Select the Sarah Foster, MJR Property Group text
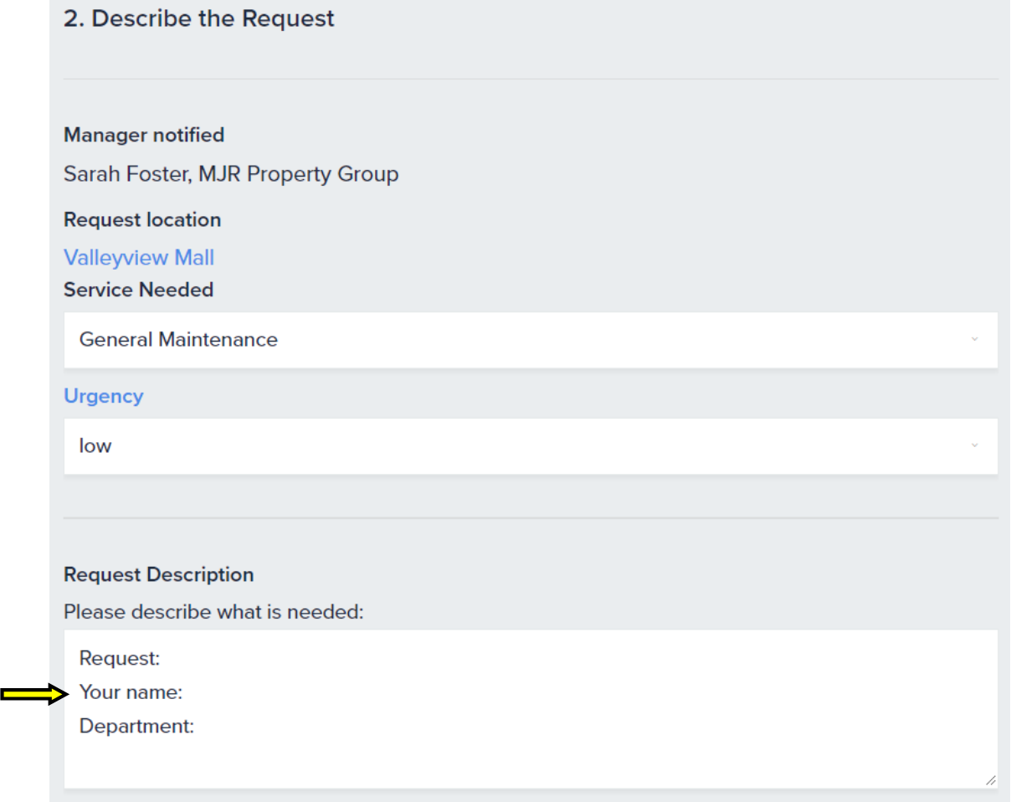 pyautogui.click(x=231, y=174)
